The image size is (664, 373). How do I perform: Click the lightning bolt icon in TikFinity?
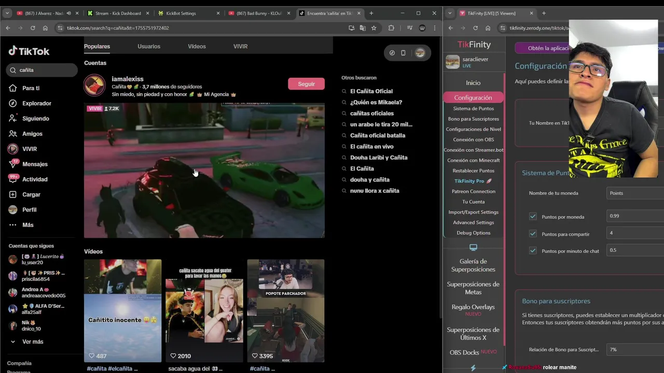[473, 368]
